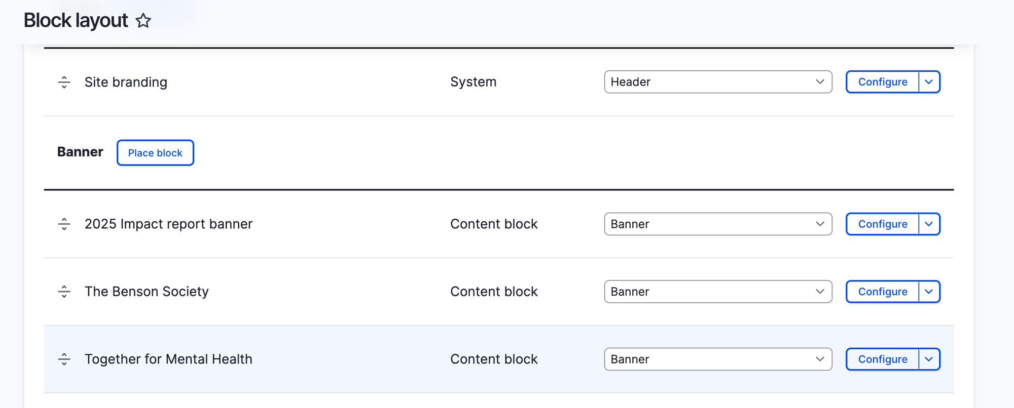Viewport: 1014px width, 408px height.
Task: Open Site branding region dropdown showing Header
Action: click(717, 82)
